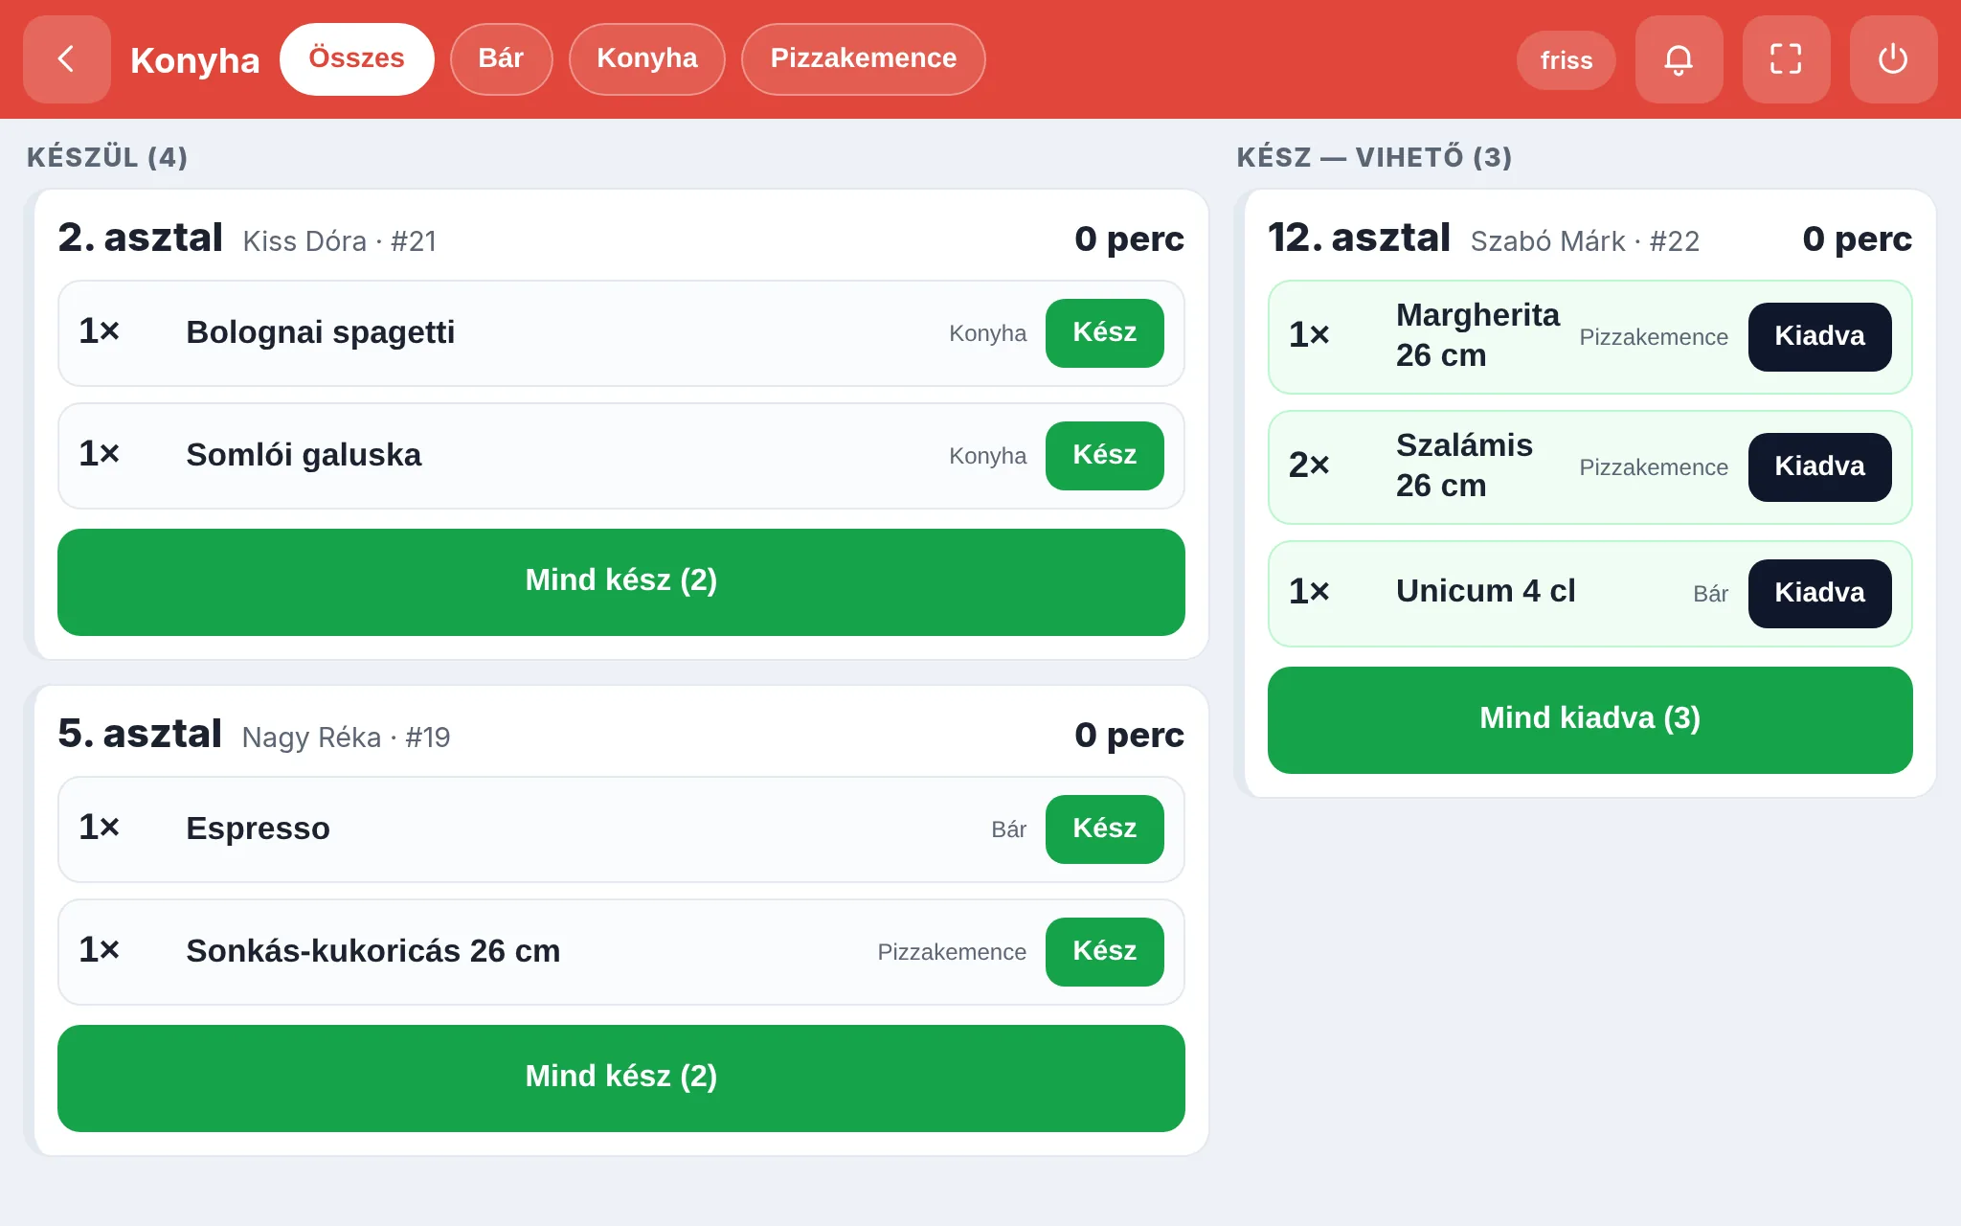Click the Sonkás-kukoricás 26 cm item name
1961x1226 pixels.
373,951
